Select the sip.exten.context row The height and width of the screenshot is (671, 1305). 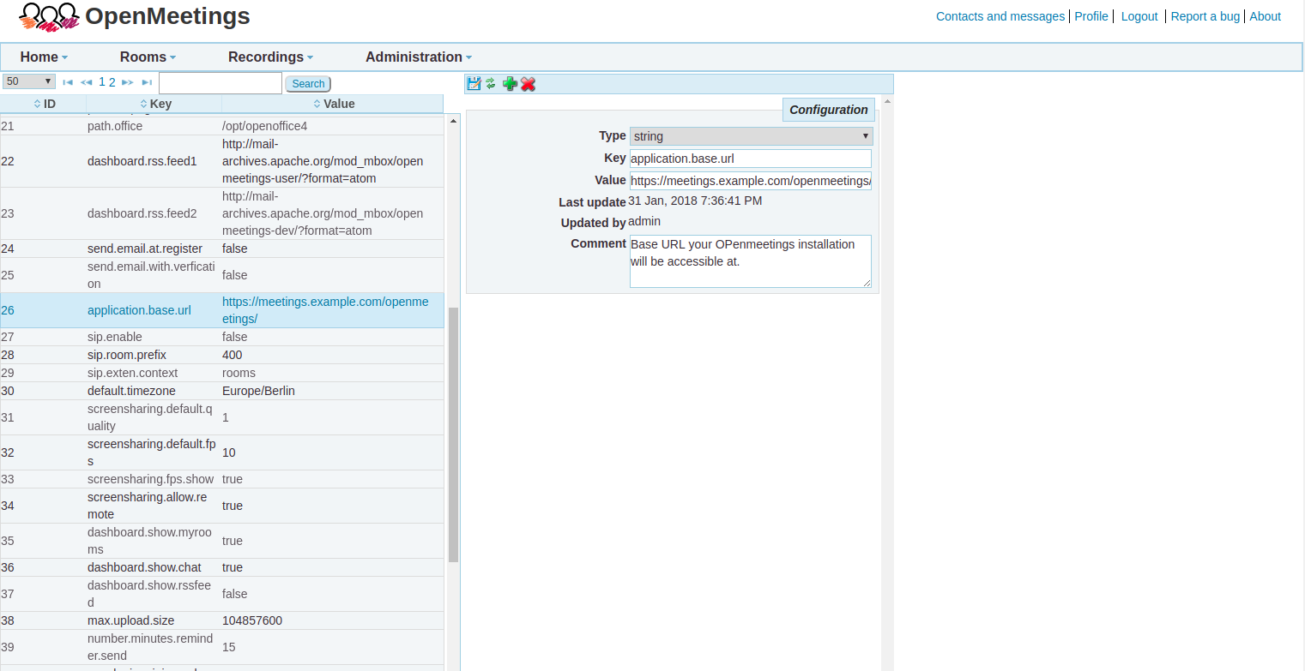(x=222, y=373)
